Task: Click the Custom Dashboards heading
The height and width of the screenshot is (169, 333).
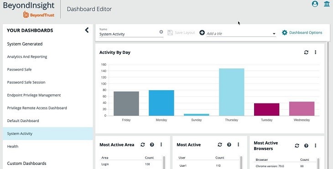Action: pyautogui.click(x=26, y=163)
